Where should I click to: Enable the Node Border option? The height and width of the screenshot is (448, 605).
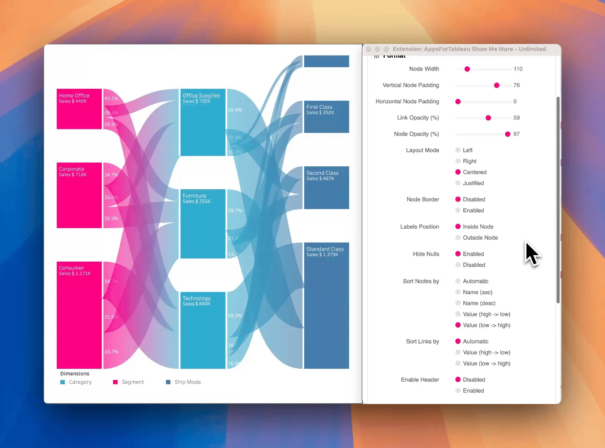pos(458,210)
